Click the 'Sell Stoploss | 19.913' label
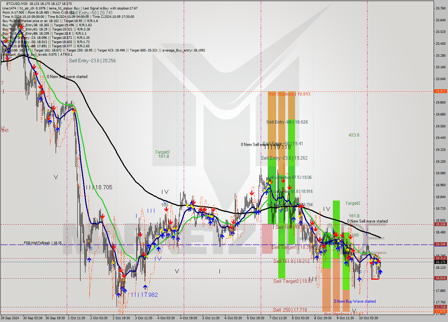Viewport: 448px width, 322px height. click(289, 94)
